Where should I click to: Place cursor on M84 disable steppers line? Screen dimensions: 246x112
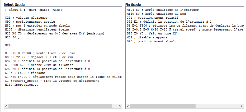(x=147, y=38)
